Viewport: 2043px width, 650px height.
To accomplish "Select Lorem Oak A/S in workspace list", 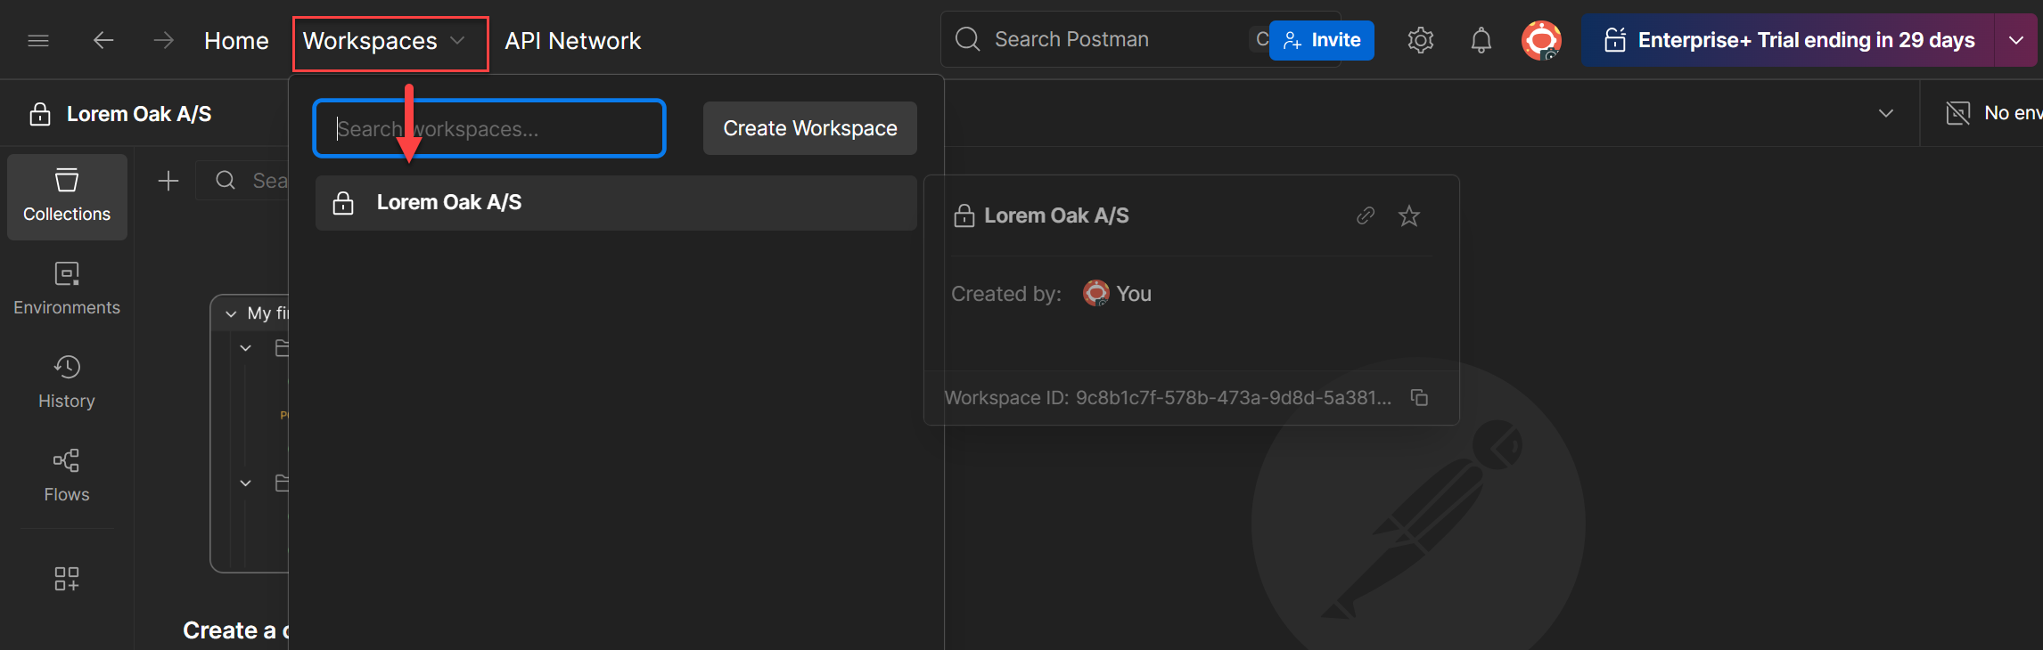I will (x=616, y=203).
